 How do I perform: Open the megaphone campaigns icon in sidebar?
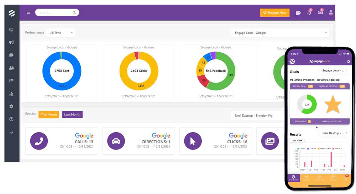(11, 43)
